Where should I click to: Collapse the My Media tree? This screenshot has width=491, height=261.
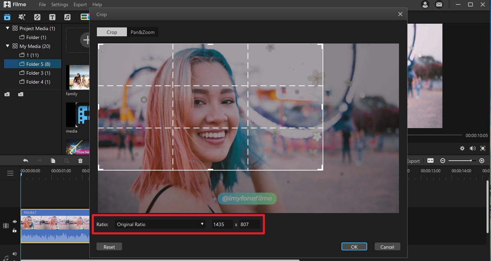point(8,46)
